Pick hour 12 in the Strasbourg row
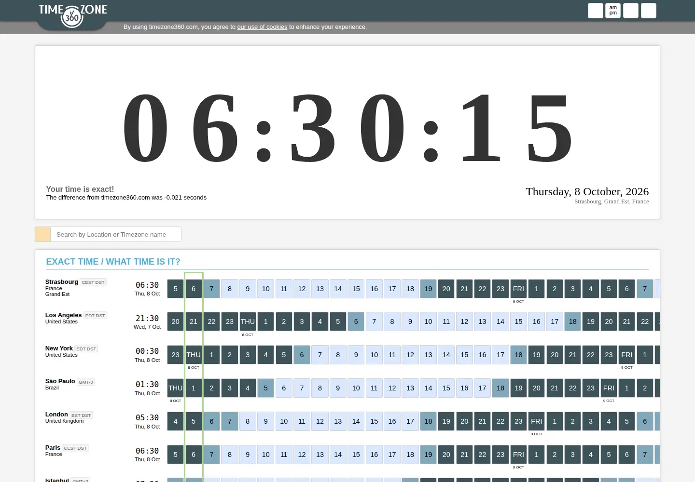This screenshot has height=482, width=695. (302, 289)
